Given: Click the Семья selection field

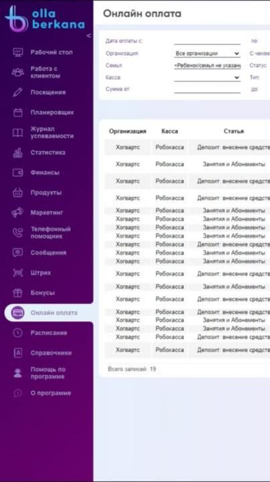Looking at the screenshot, I should pyautogui.click(x=208, y=65).
